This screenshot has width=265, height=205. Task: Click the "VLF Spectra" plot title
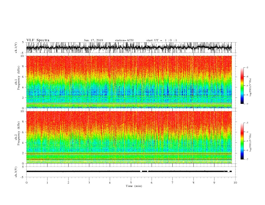[38, 40]
